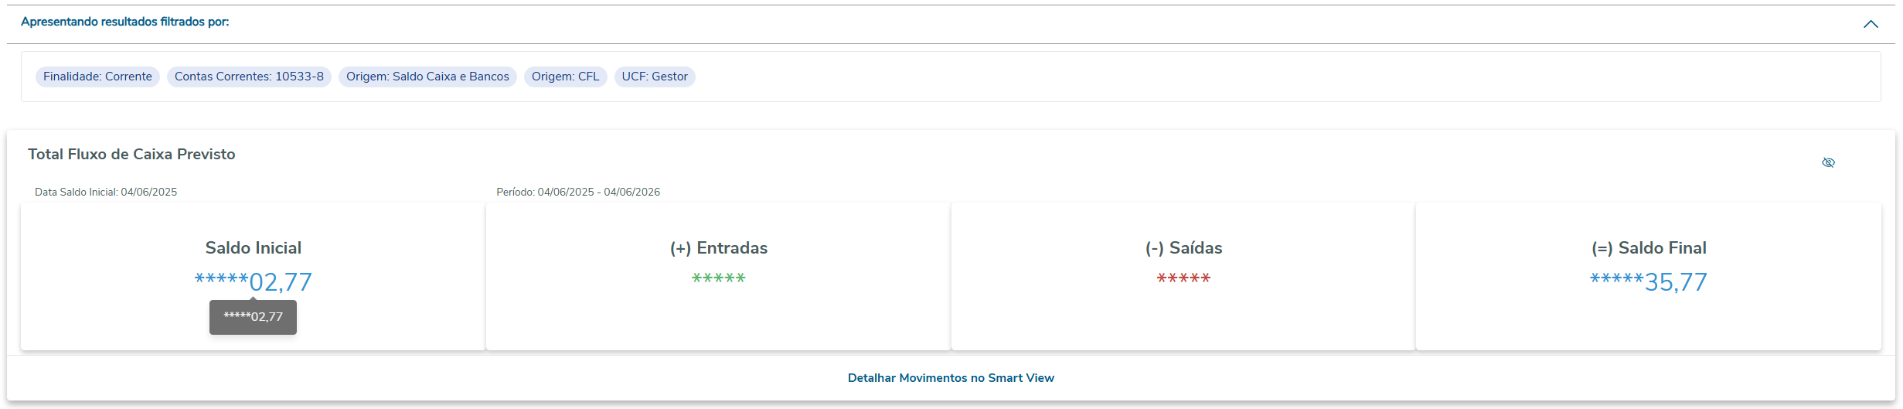Click the green masked Entradas value
1903x409 pixels.
719,278
